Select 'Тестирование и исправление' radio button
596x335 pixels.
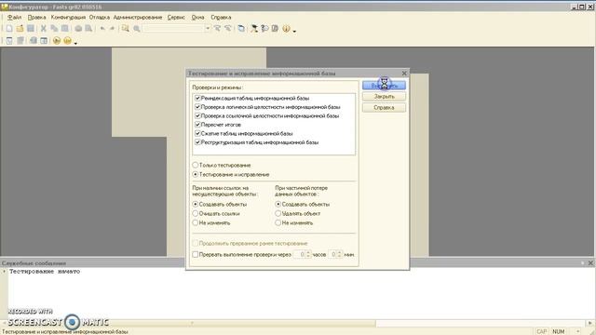(x=196, y=174)
